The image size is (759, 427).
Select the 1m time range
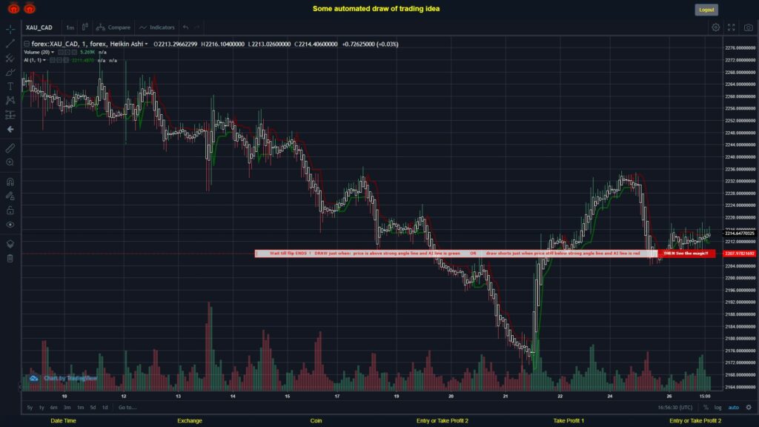pyautogui.click(x=80, y=408)
